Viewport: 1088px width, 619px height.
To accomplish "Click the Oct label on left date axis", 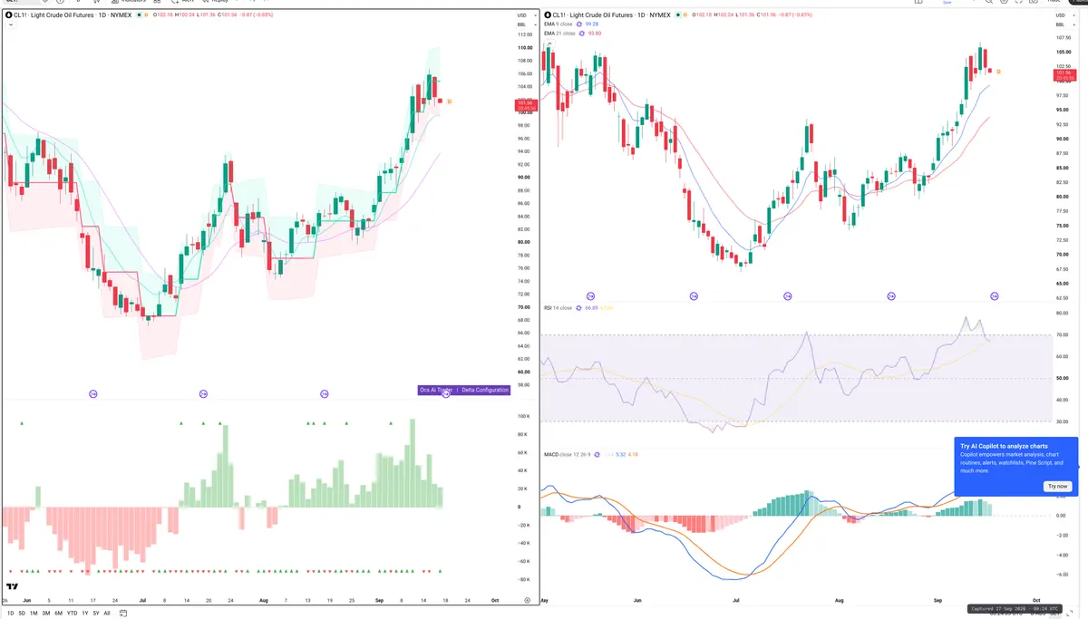I will (495, 600).
